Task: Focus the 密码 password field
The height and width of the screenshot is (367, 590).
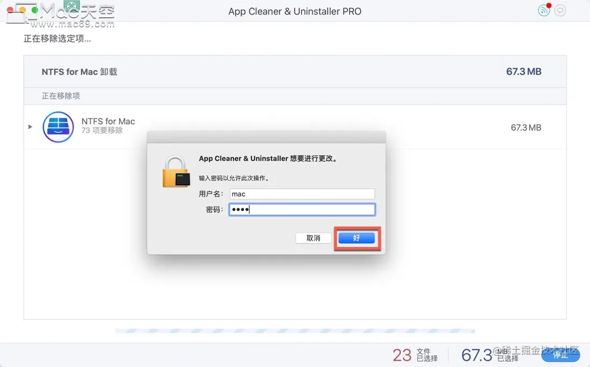Action: point(302,209)
